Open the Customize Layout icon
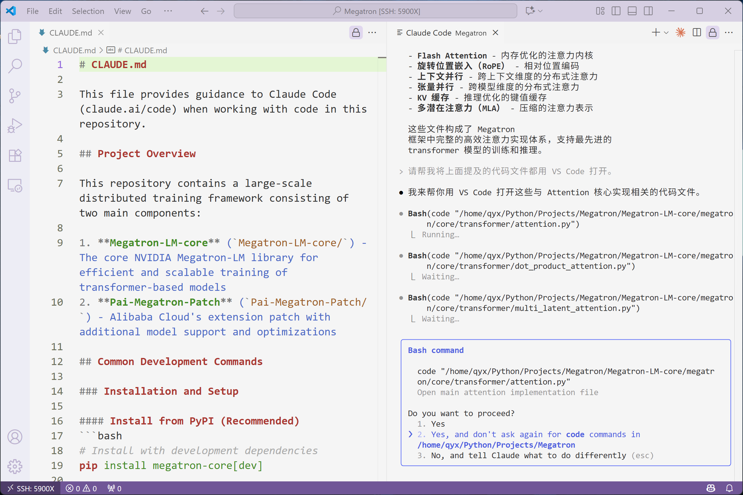743x495 pixels. point(600,11)
